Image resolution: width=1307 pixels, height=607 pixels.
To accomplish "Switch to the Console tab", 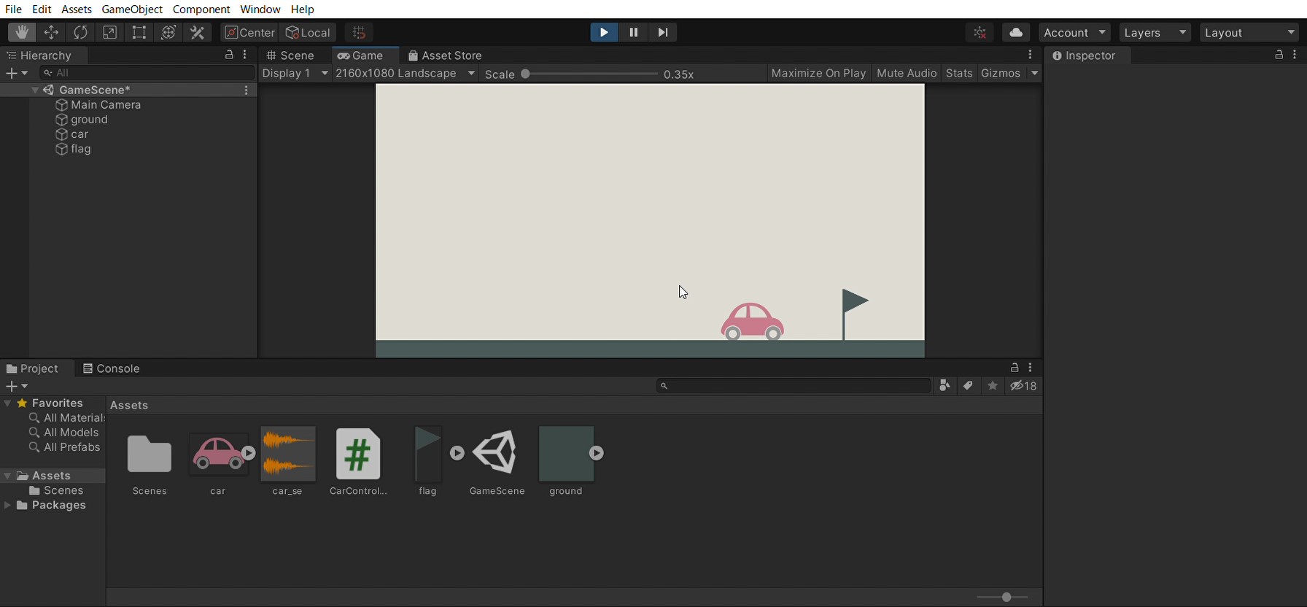I will (111, 368).
